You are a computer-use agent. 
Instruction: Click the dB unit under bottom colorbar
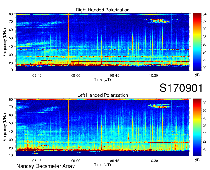point(197,160)
